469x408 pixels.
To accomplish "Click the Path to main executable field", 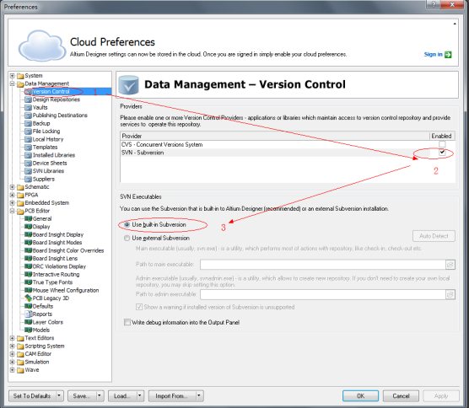I will point(323,265).
